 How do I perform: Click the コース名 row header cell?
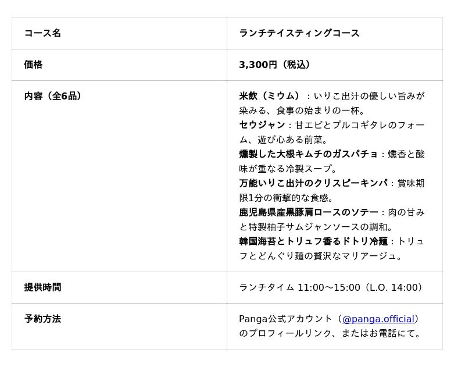coord(42,33)
